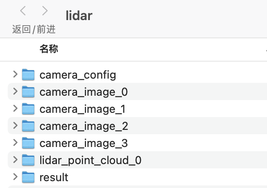Show contents of camera_image_2 via chevron
267x188 pixels.
pyautogui.click(x=15, y=126)
